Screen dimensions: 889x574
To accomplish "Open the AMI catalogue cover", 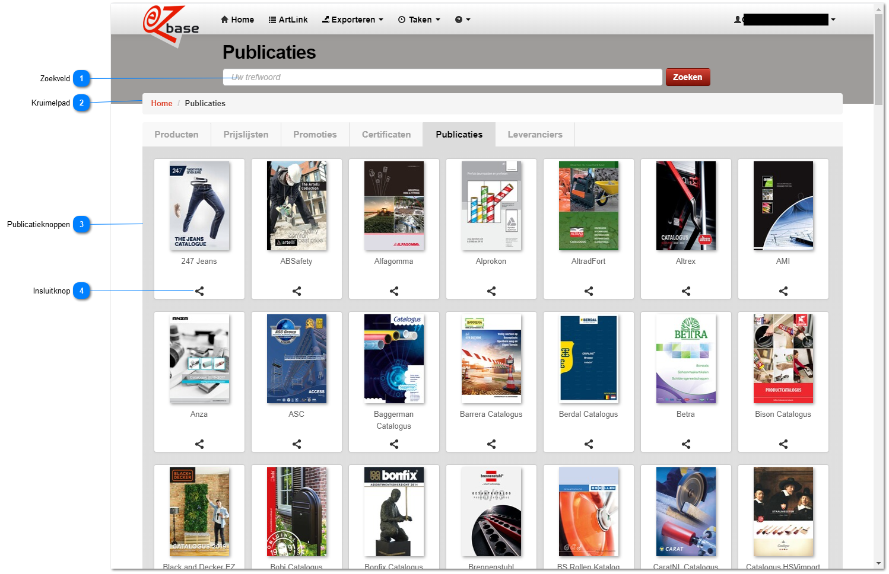I will 783,206.
